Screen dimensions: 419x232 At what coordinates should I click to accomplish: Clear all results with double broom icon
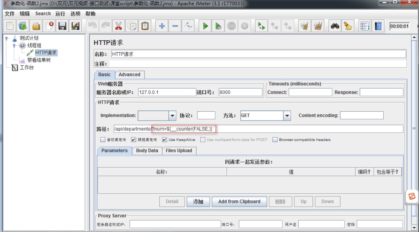coord(318,26)
